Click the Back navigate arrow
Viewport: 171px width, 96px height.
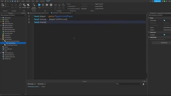pos(12,5)
